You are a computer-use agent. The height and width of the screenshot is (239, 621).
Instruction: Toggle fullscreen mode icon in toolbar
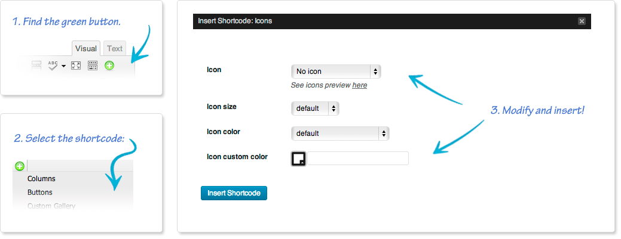[76, 66]
